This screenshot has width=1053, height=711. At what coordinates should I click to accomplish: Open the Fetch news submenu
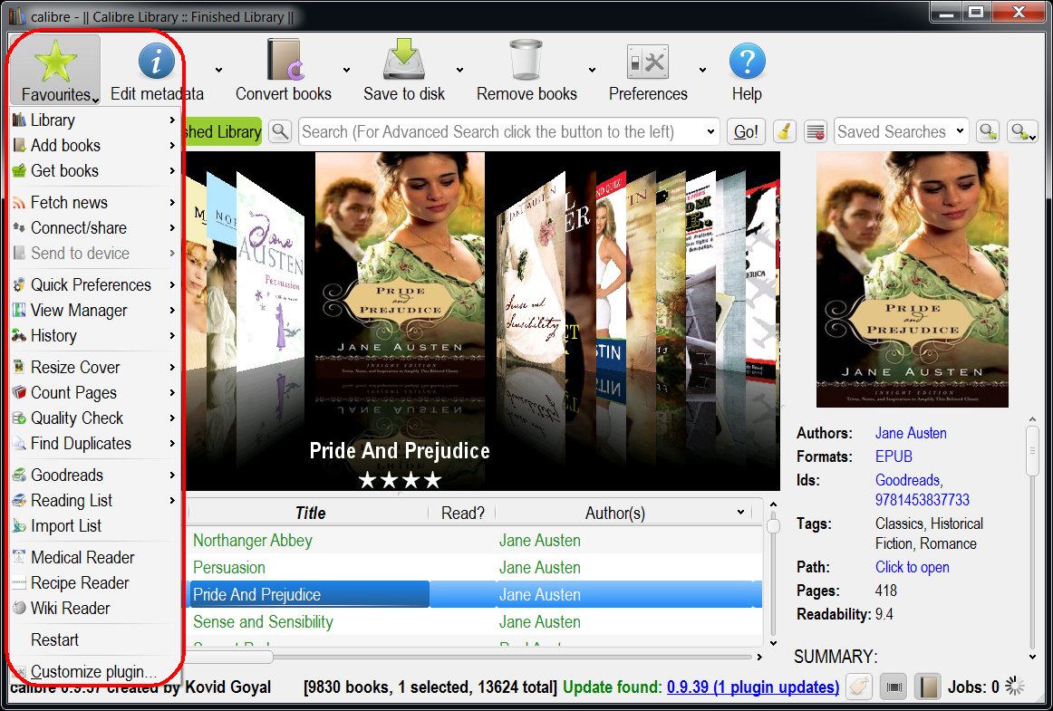pyautogui.click(x=94, y=203)
